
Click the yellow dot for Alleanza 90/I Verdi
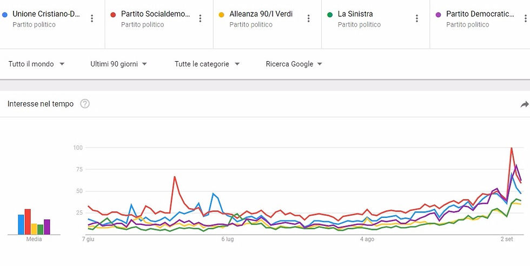click(x=222, y=15)
